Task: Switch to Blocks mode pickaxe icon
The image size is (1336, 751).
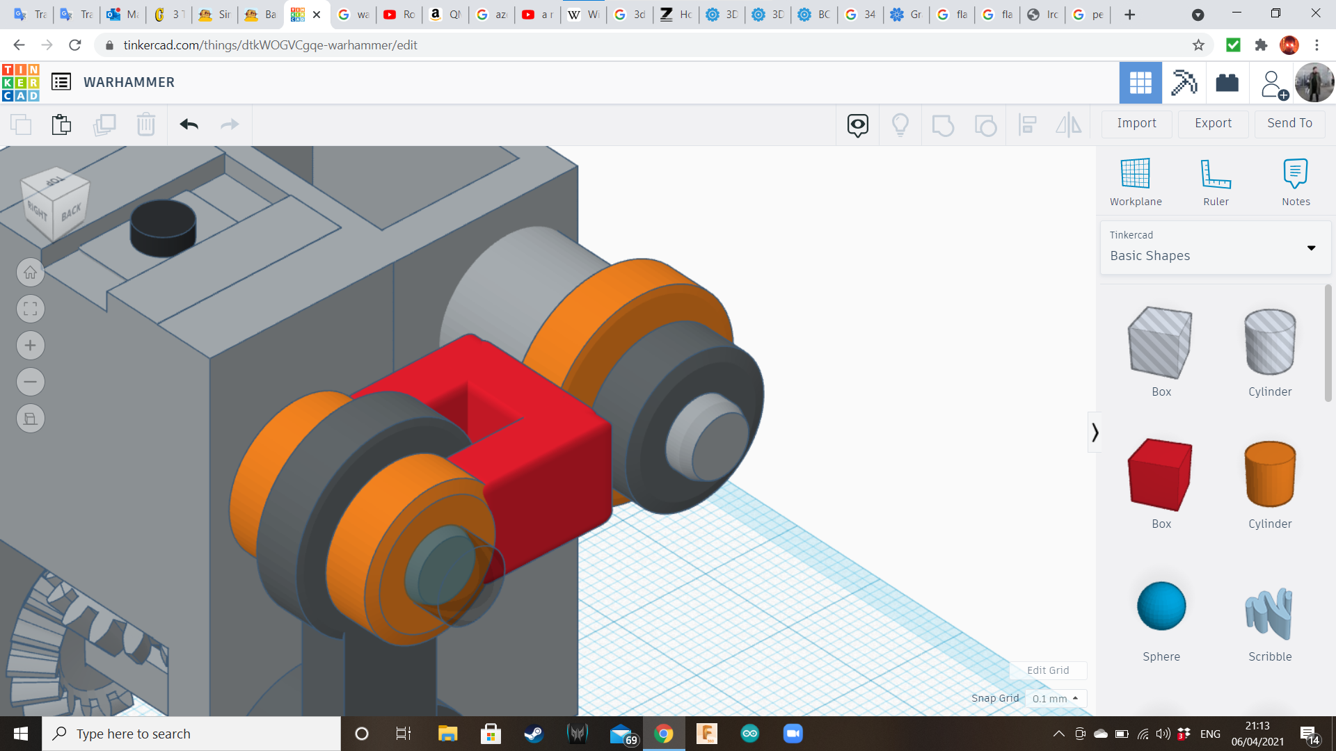Action: tap(1183, 83)
